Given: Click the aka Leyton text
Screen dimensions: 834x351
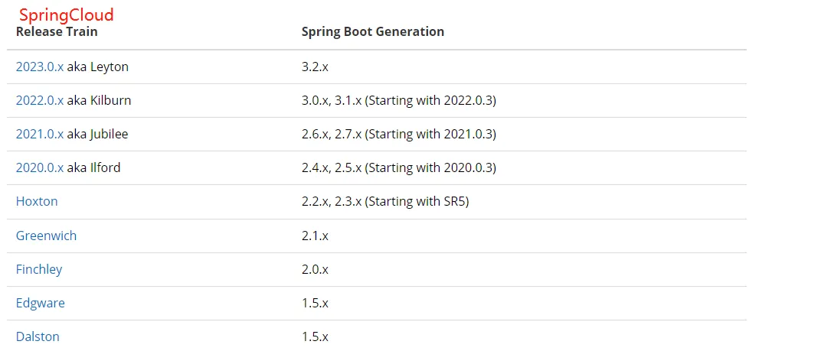Looking at the screenshot, I should pos(98,67).
